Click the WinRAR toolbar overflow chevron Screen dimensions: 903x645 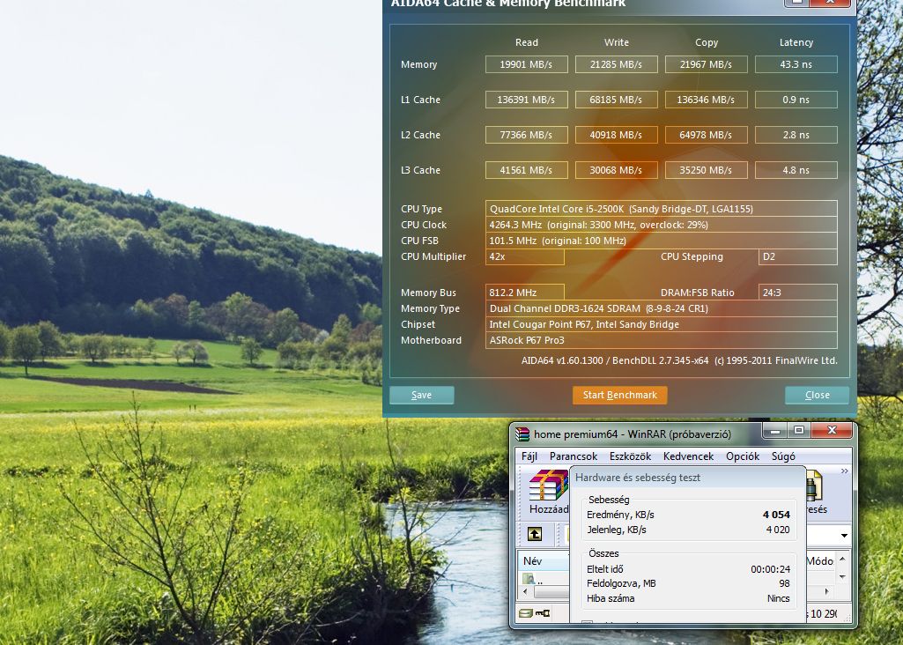click(x=844, y=471)
